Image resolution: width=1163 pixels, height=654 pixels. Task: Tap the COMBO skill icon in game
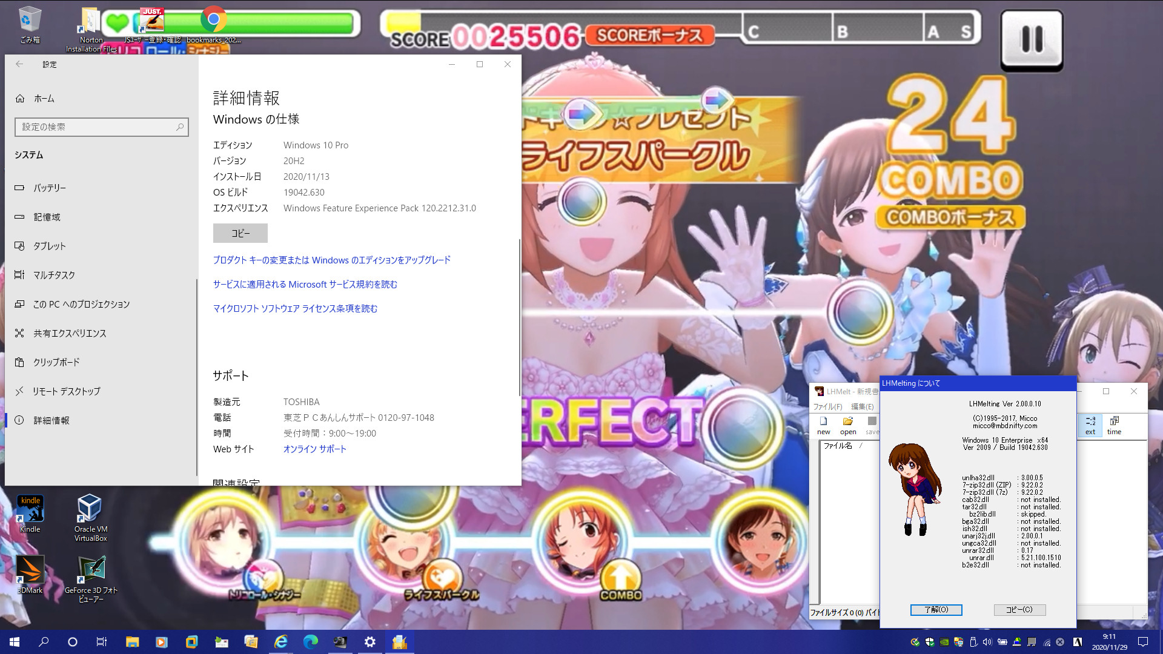tap(621, 580)
